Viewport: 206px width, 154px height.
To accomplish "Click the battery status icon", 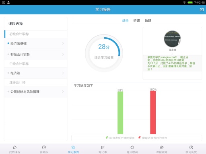I will [190, 2].
